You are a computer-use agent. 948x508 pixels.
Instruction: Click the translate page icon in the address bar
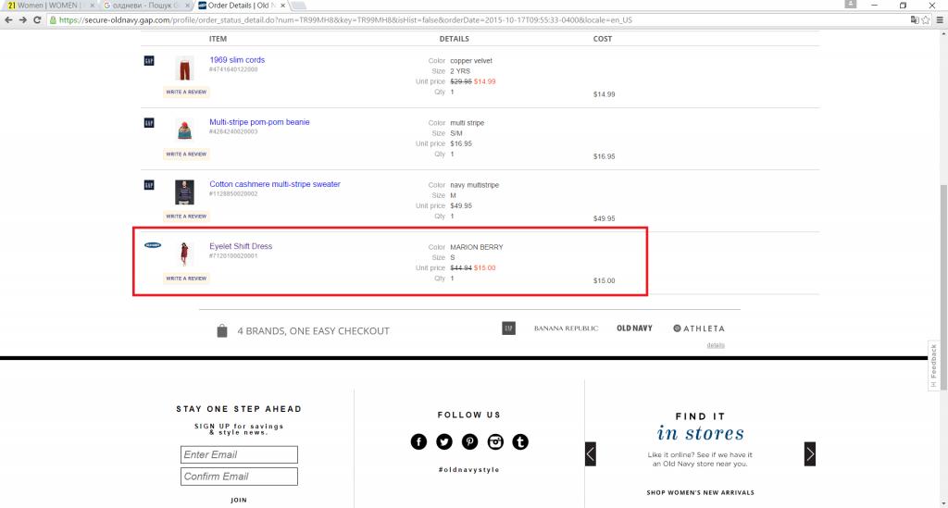point(915,20)
